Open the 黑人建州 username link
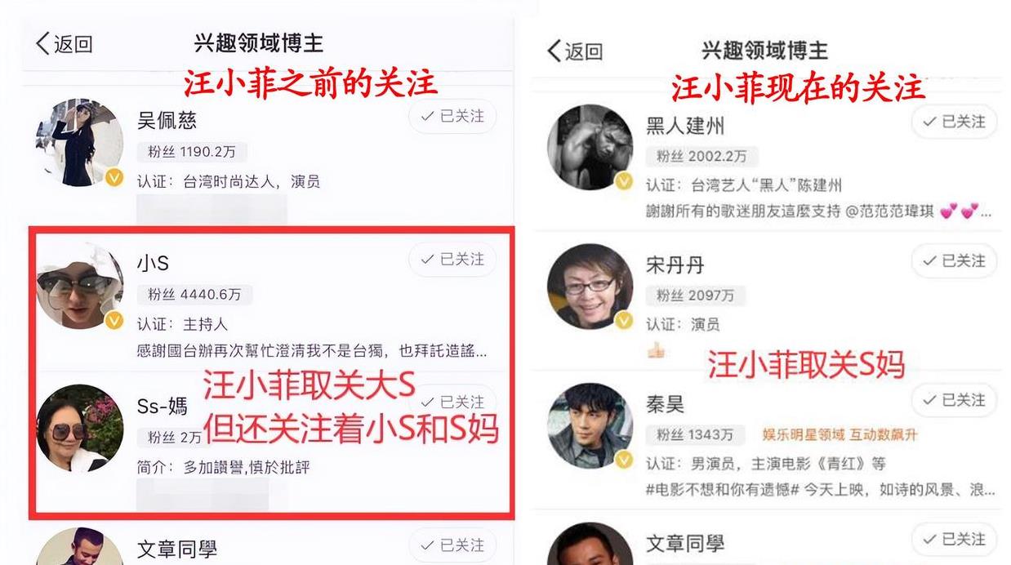The height and width of the screenshot is (565, 1011). pos(685,126)
